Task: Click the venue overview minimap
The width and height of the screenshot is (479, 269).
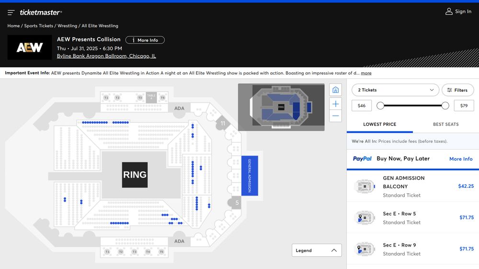Action: [281, 107]
